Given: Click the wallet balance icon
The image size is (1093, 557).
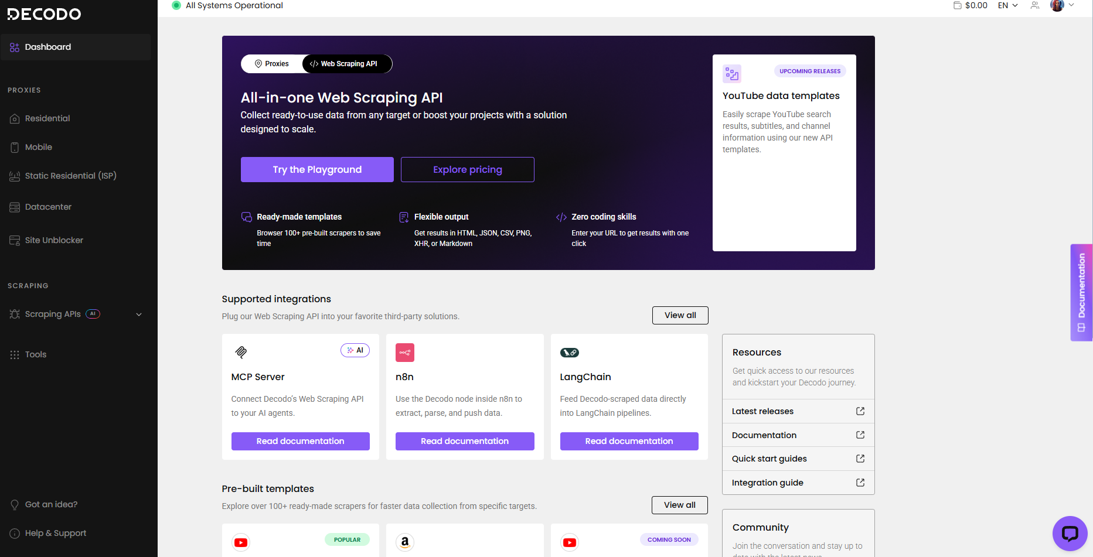Looking at the screenshot, I should pyautogui.click(x=957, y=5).
